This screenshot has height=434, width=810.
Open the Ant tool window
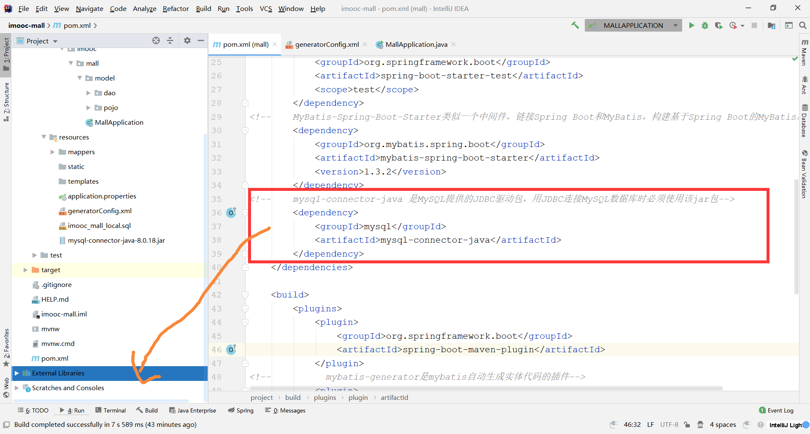(805, 85)
